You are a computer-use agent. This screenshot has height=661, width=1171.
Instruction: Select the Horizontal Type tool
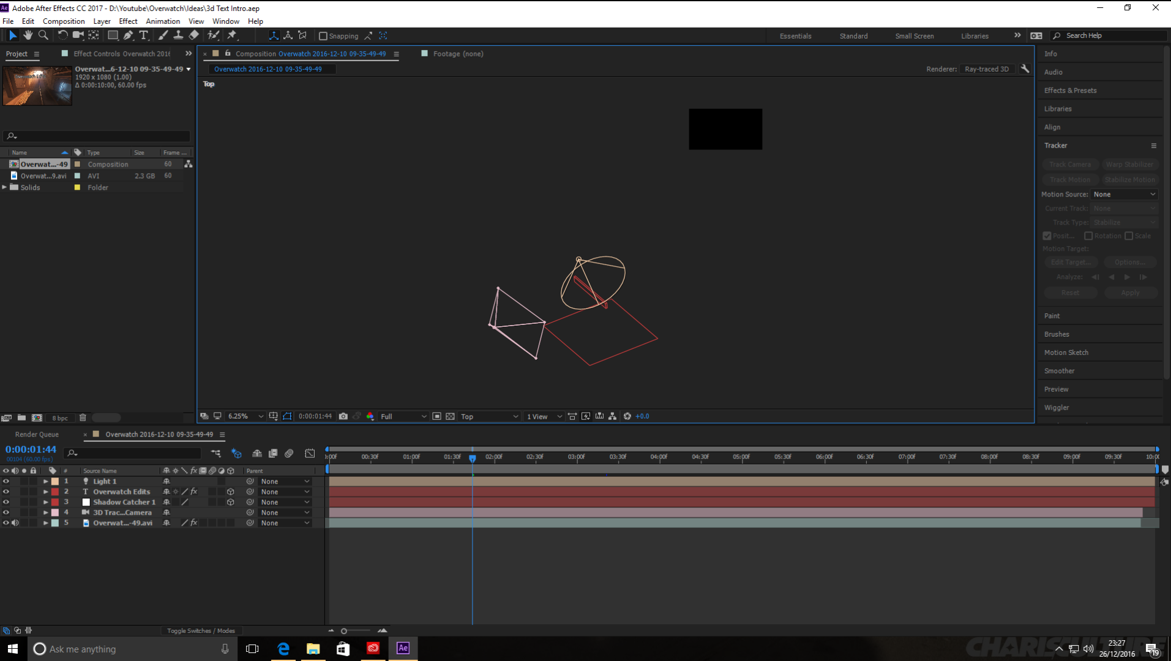pos(144,35)
